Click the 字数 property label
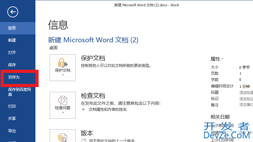253x142 pixels. [215, 80]
